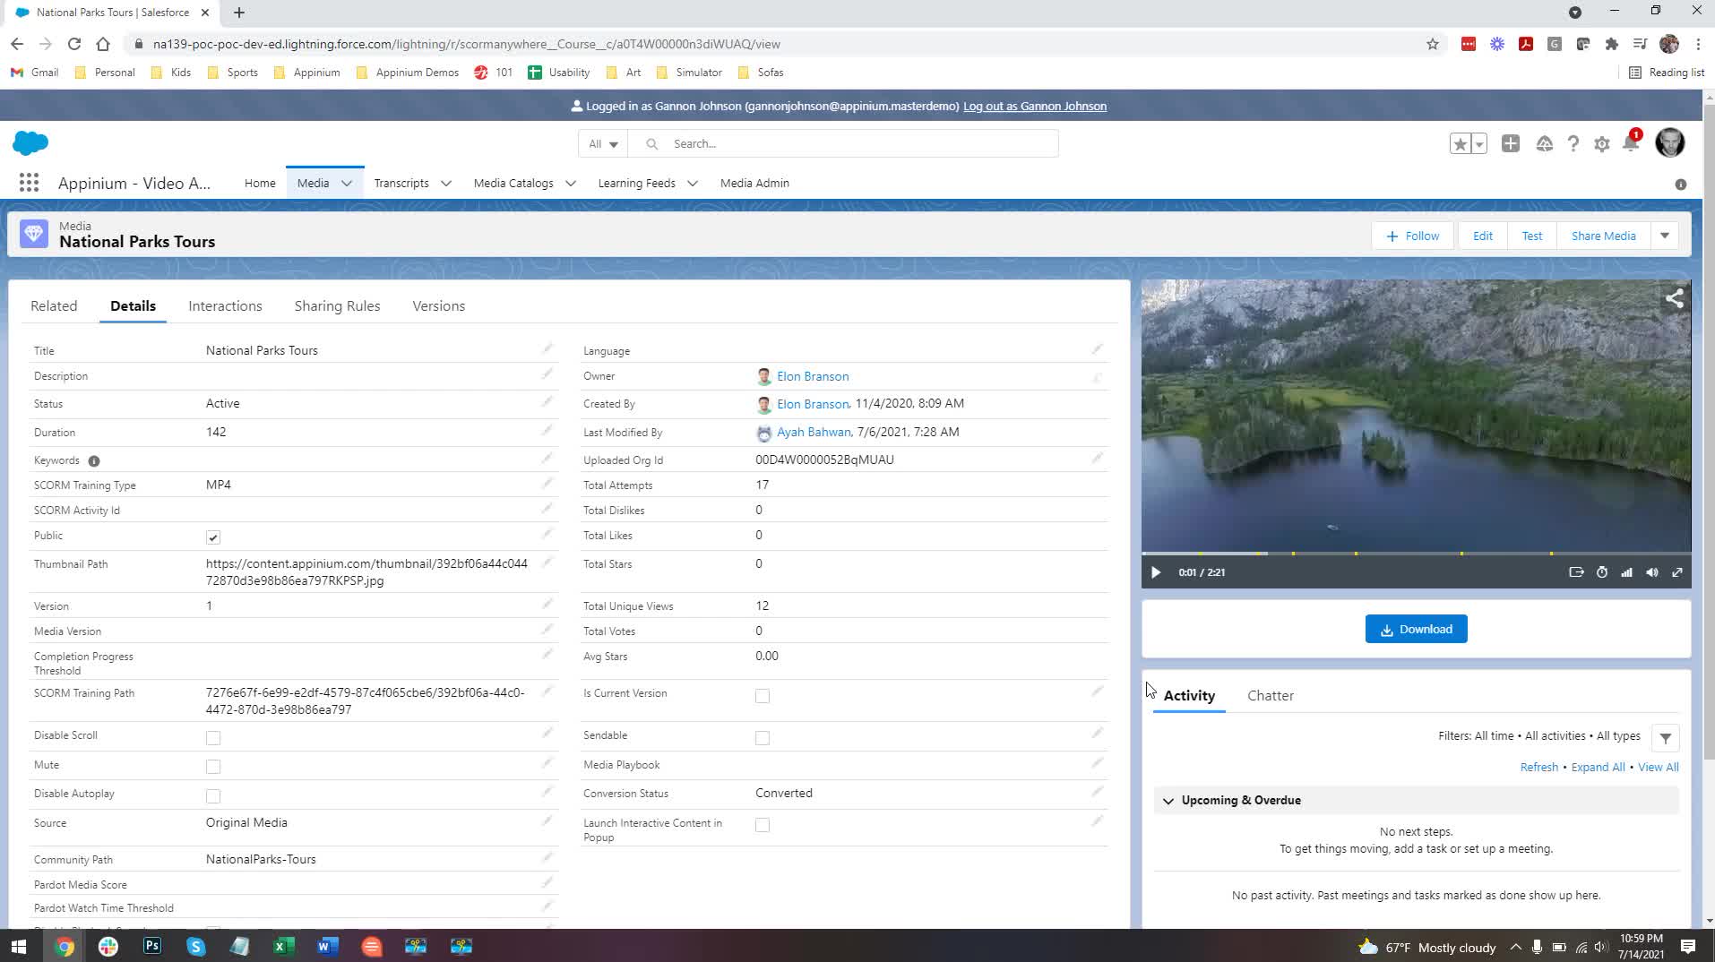Click the info icon at navigation bar right

pyautogui.click(x=1681, y=185)
